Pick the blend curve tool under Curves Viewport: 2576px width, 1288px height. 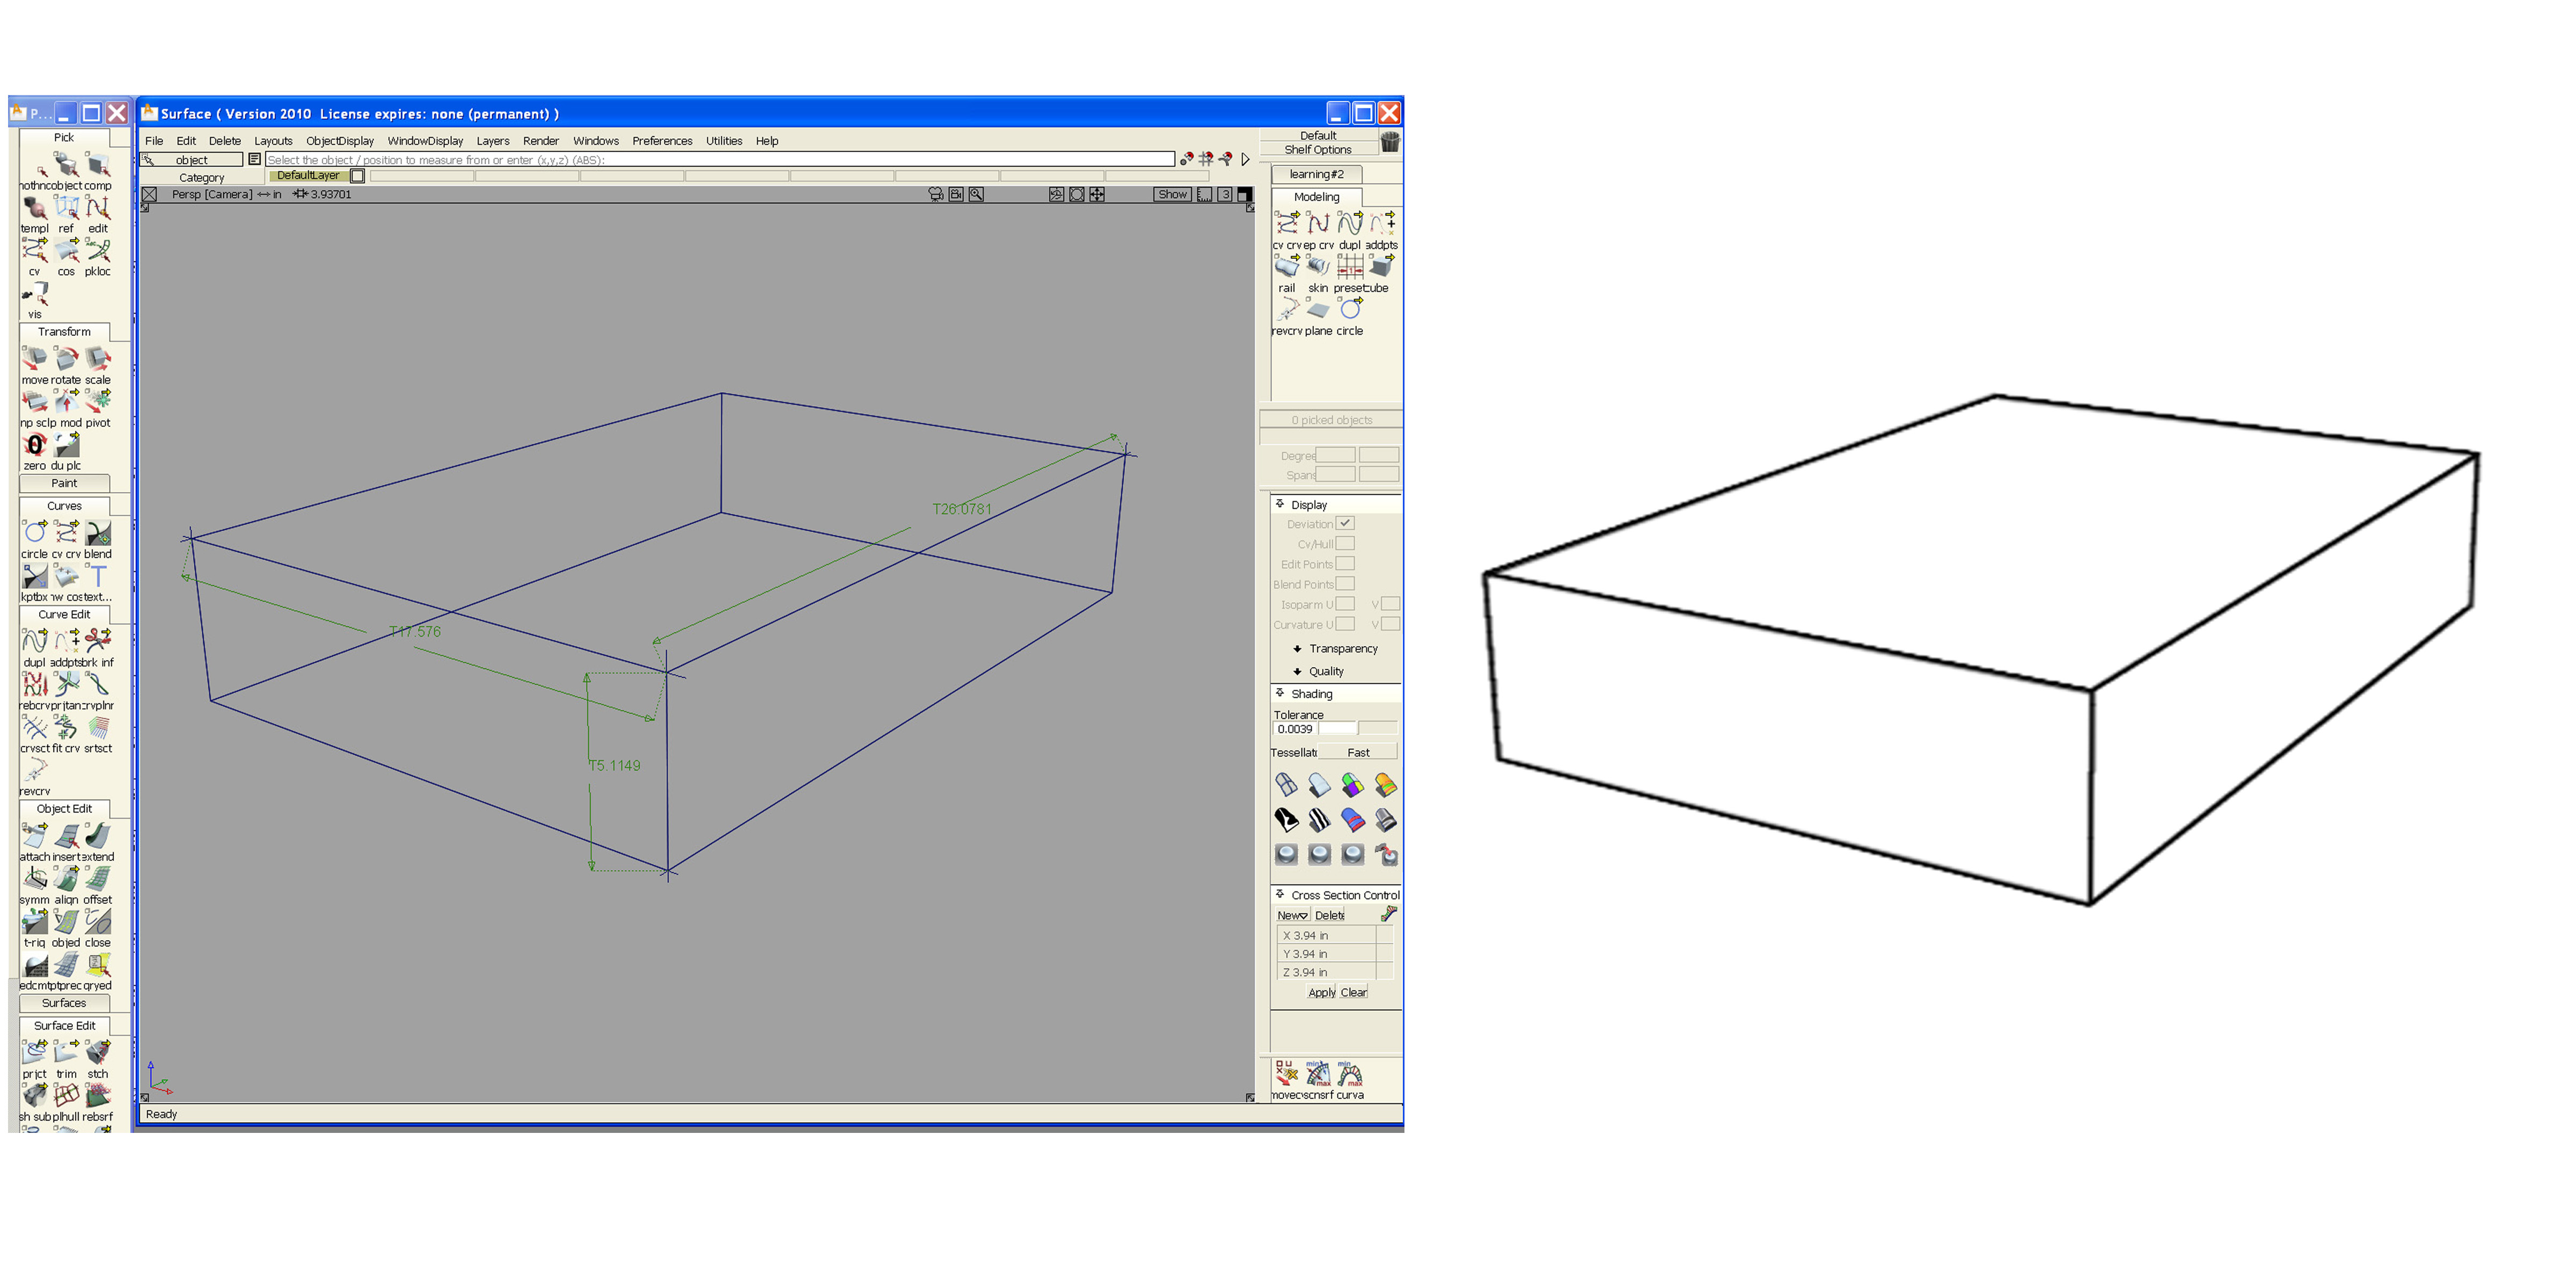99,533
